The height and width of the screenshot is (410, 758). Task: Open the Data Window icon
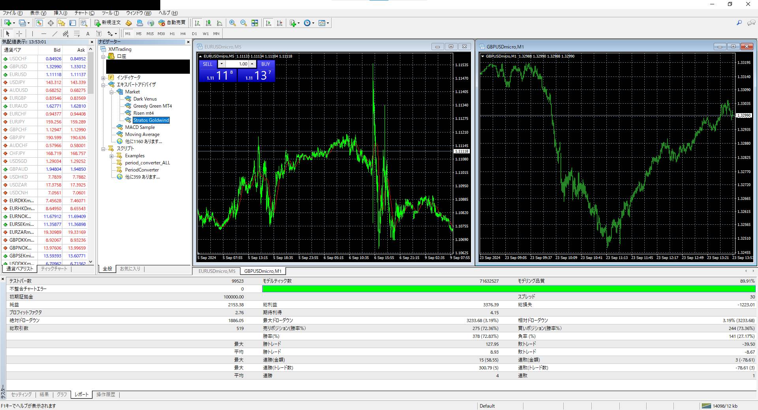click(51, 23)
